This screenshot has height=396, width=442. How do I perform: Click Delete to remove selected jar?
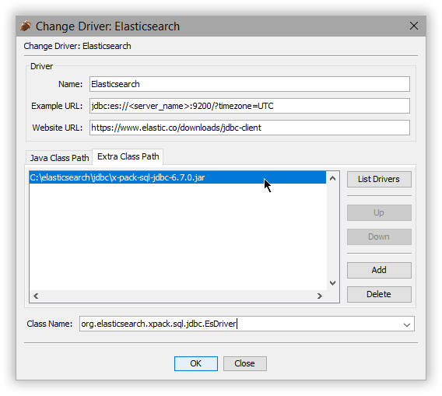pos(379,295)
